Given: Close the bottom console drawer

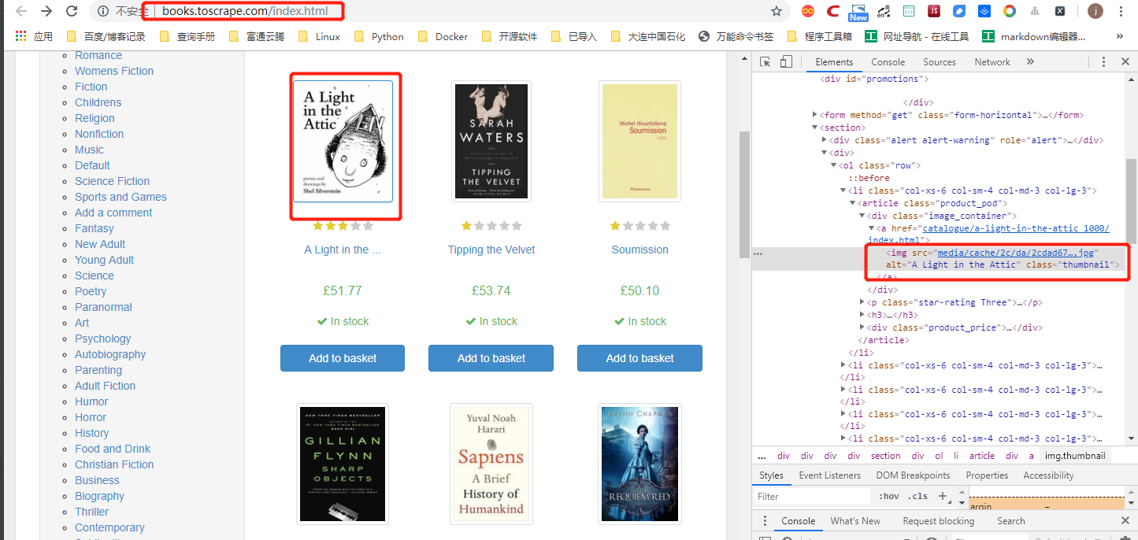Looking at the screenshot, I should point(1125,520).
